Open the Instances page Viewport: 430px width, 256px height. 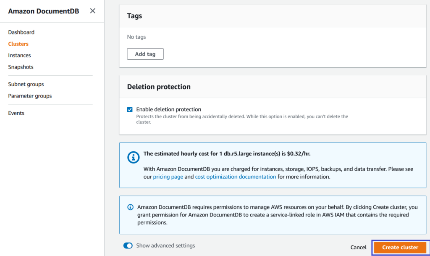click(x=19, y=55)
